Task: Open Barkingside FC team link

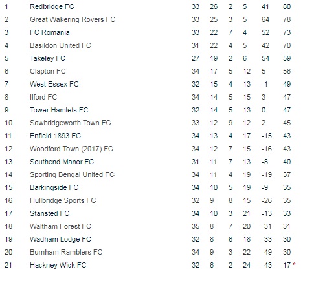Action: point(54,187)
